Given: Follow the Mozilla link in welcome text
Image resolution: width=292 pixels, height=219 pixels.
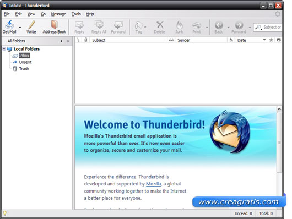Looking at the screenshot, I should pos(154,184).
